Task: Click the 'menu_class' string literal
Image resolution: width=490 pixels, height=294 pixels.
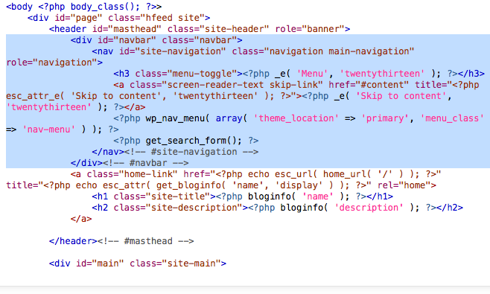Action: (452, 119)
